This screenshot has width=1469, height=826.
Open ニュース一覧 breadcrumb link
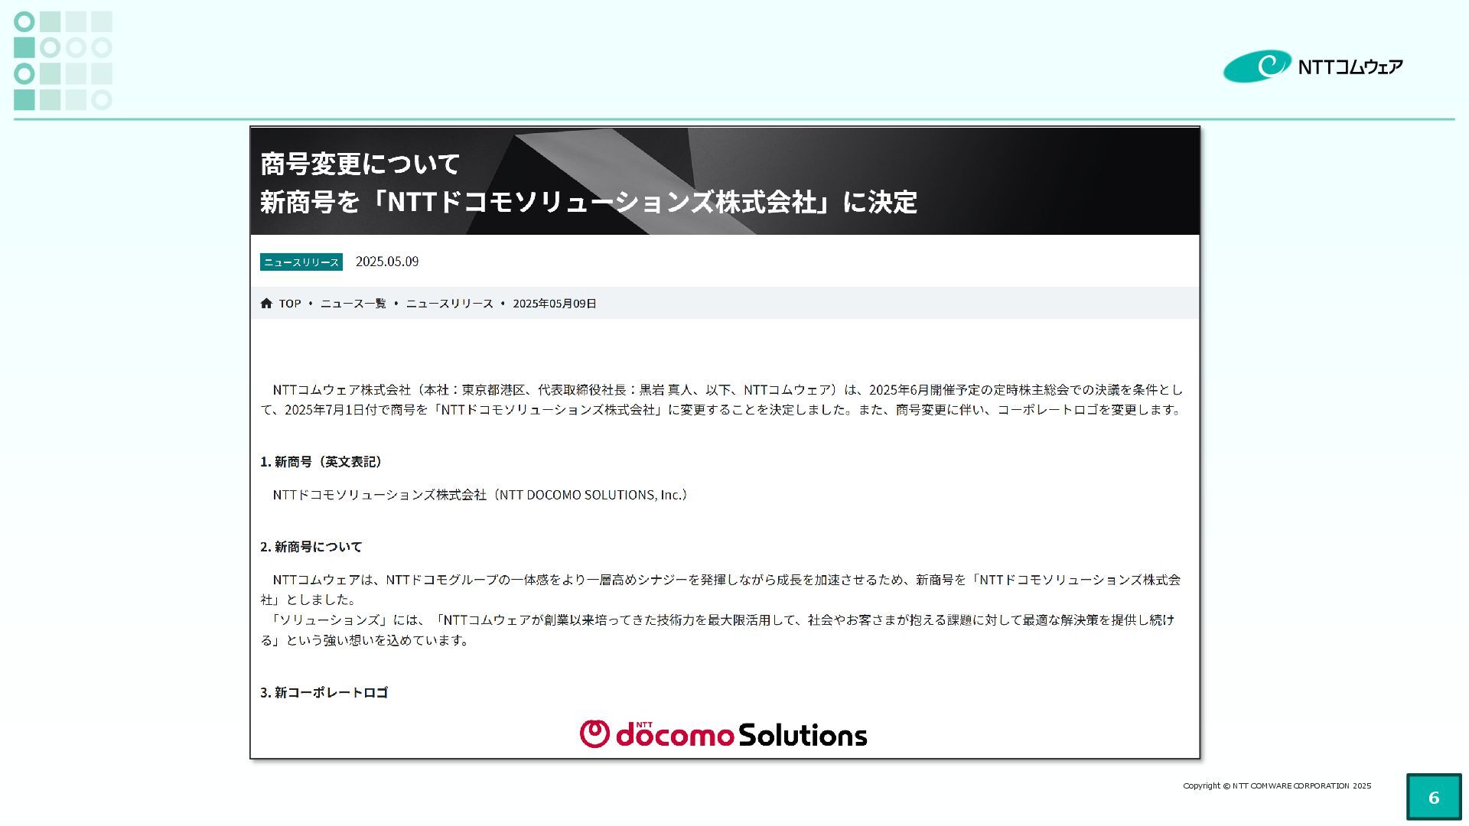click(x=353, y=304)
